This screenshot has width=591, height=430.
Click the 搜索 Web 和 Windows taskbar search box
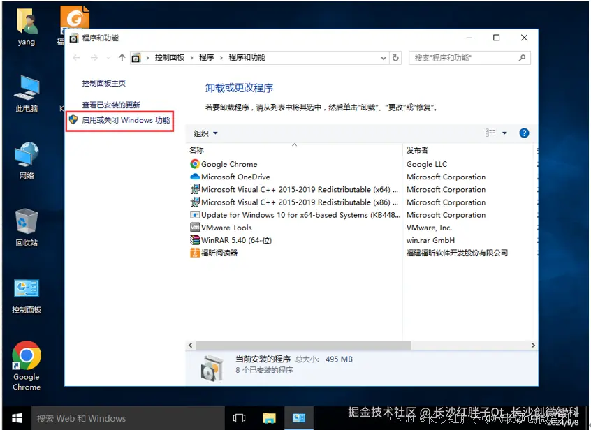coord(128,418)
